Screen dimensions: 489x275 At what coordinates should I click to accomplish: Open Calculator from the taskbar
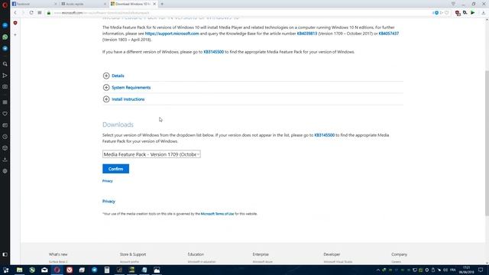(107, 270)
